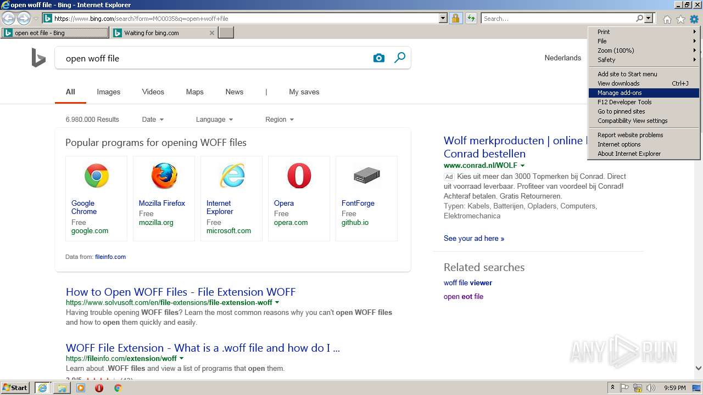Click volume speaker tray icon

[x=651, y=388]
